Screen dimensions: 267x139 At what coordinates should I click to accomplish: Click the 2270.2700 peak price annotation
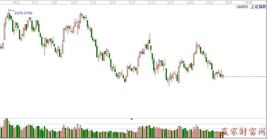click(x=23, y=13)
